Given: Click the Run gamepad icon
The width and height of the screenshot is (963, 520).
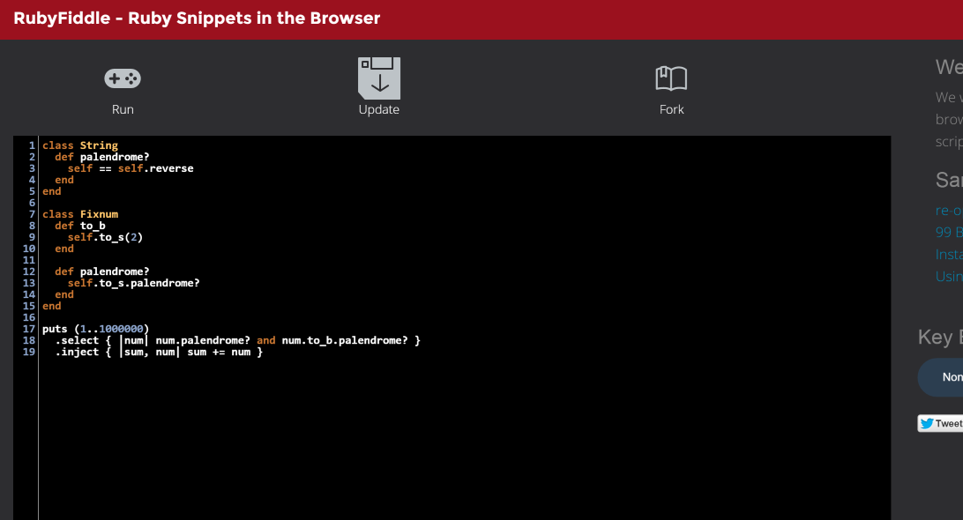Looking at the screenshot, I should 123,78.
